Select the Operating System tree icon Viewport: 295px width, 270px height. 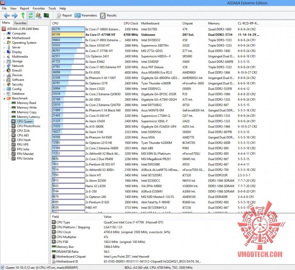click(x=9, y=43)
